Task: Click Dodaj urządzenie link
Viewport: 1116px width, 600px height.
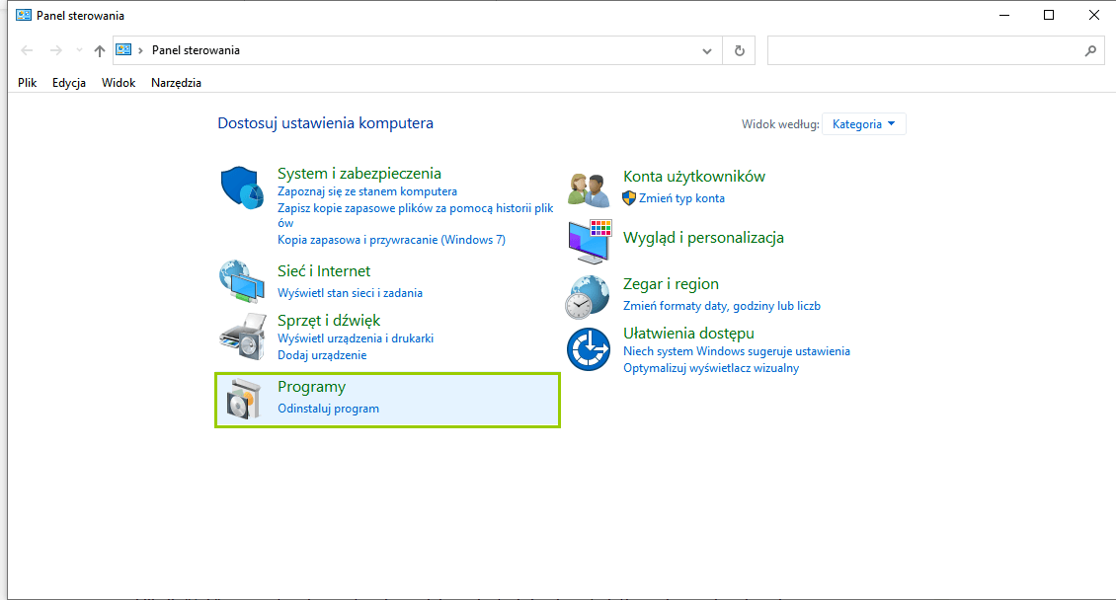Action: click(322, 355)
